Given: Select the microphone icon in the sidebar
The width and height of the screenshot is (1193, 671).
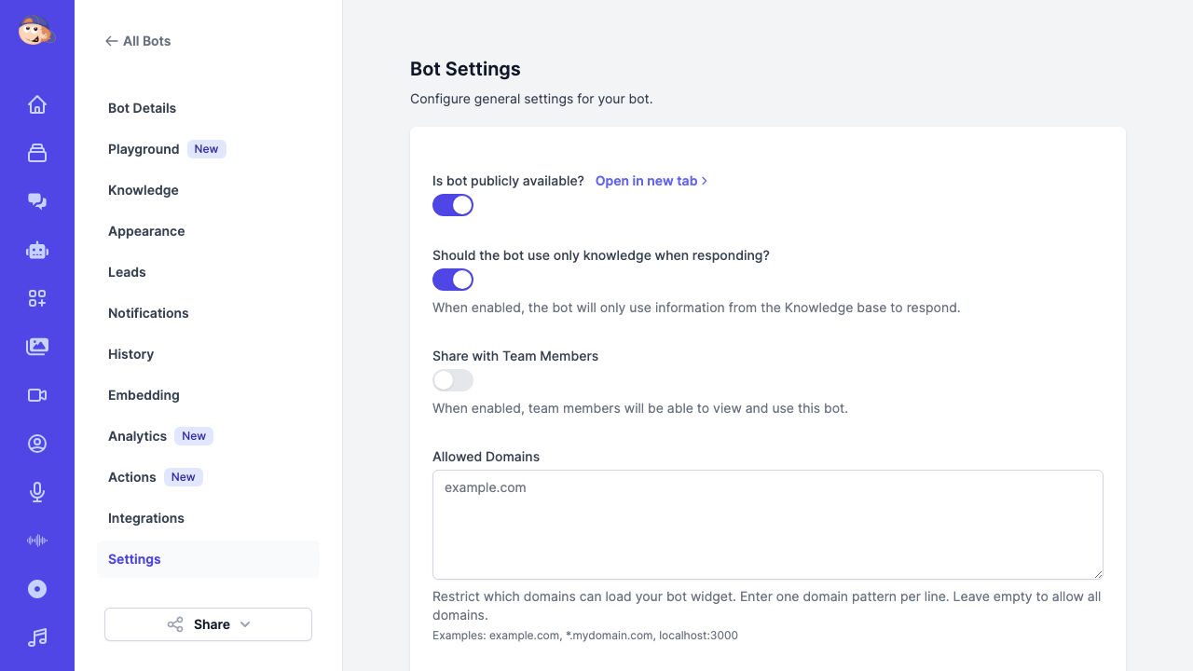Looking at the screenshot, I should tap(37, 492).
